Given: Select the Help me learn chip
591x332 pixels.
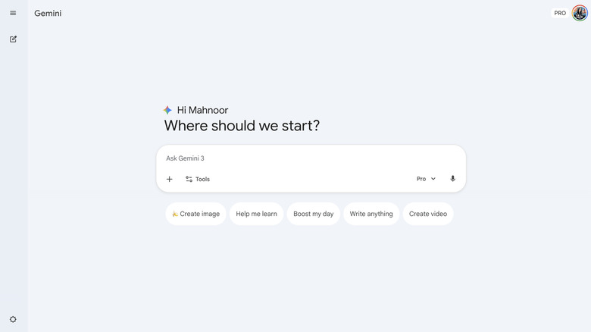Looking at the screenshot, I should point(256,214).
